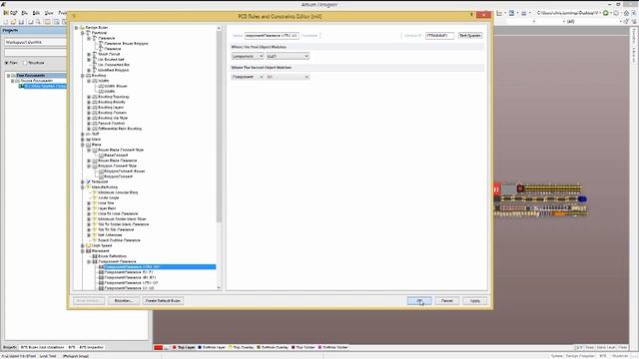Open the System menu in status bar
This screenshot has width=639, height=359.
tap(557, 356)
